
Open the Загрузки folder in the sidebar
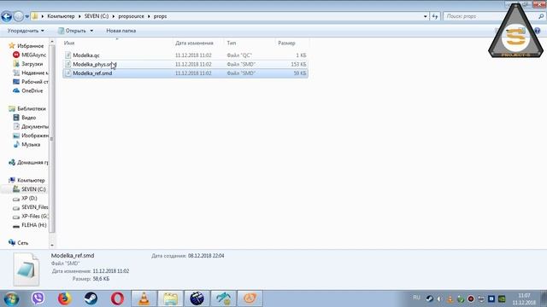point(32,64)
